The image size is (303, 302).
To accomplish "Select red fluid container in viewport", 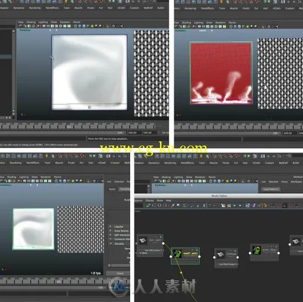I will pos(221,73).
